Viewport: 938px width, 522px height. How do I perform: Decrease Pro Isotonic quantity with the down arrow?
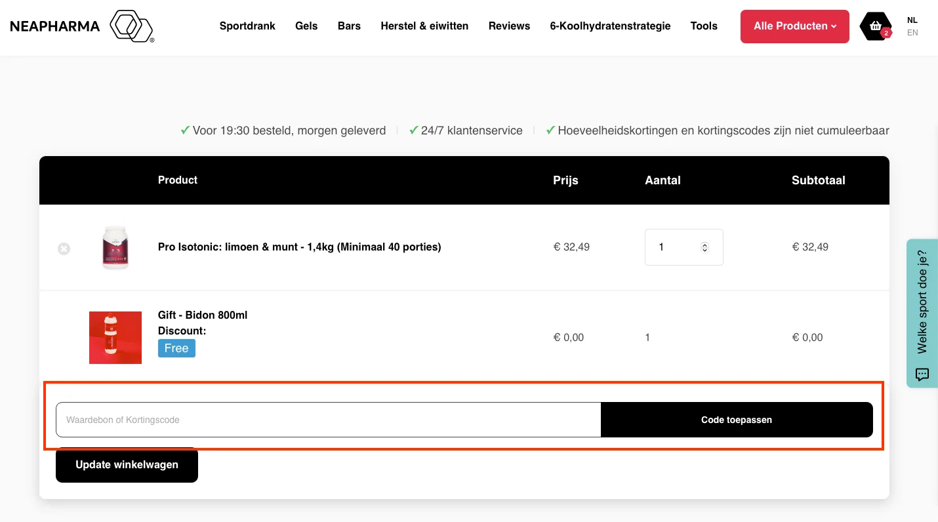pyautogui.click(x=705, y=251)
